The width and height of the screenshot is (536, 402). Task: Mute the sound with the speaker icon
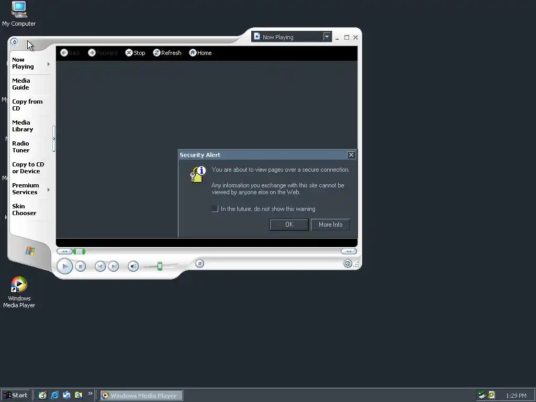133,266
